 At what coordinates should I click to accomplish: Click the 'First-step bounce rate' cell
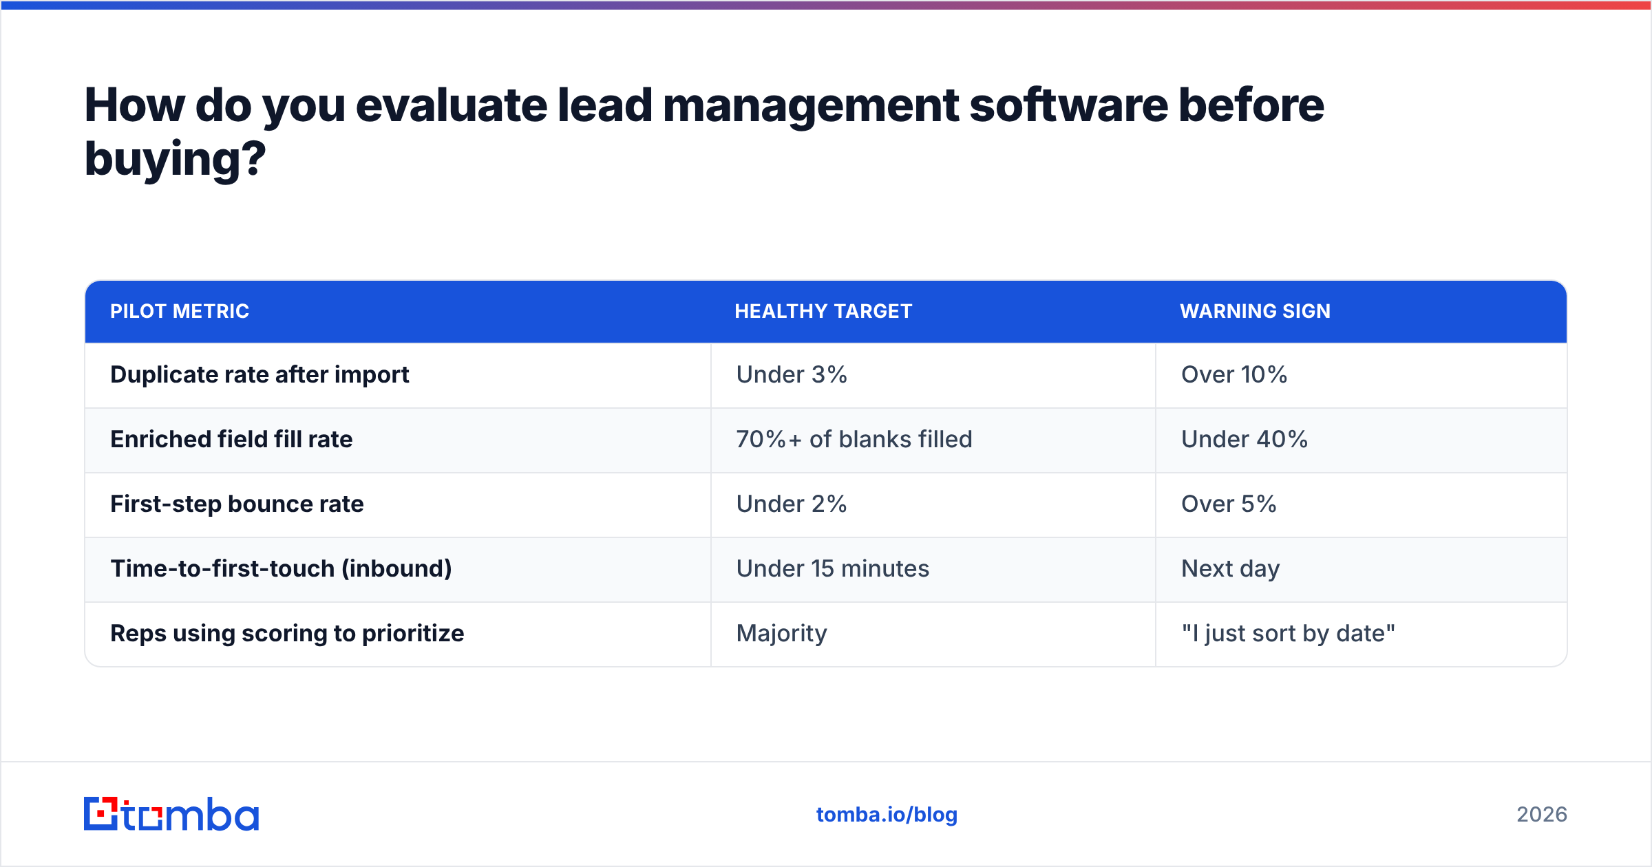[x=398, y=504]
